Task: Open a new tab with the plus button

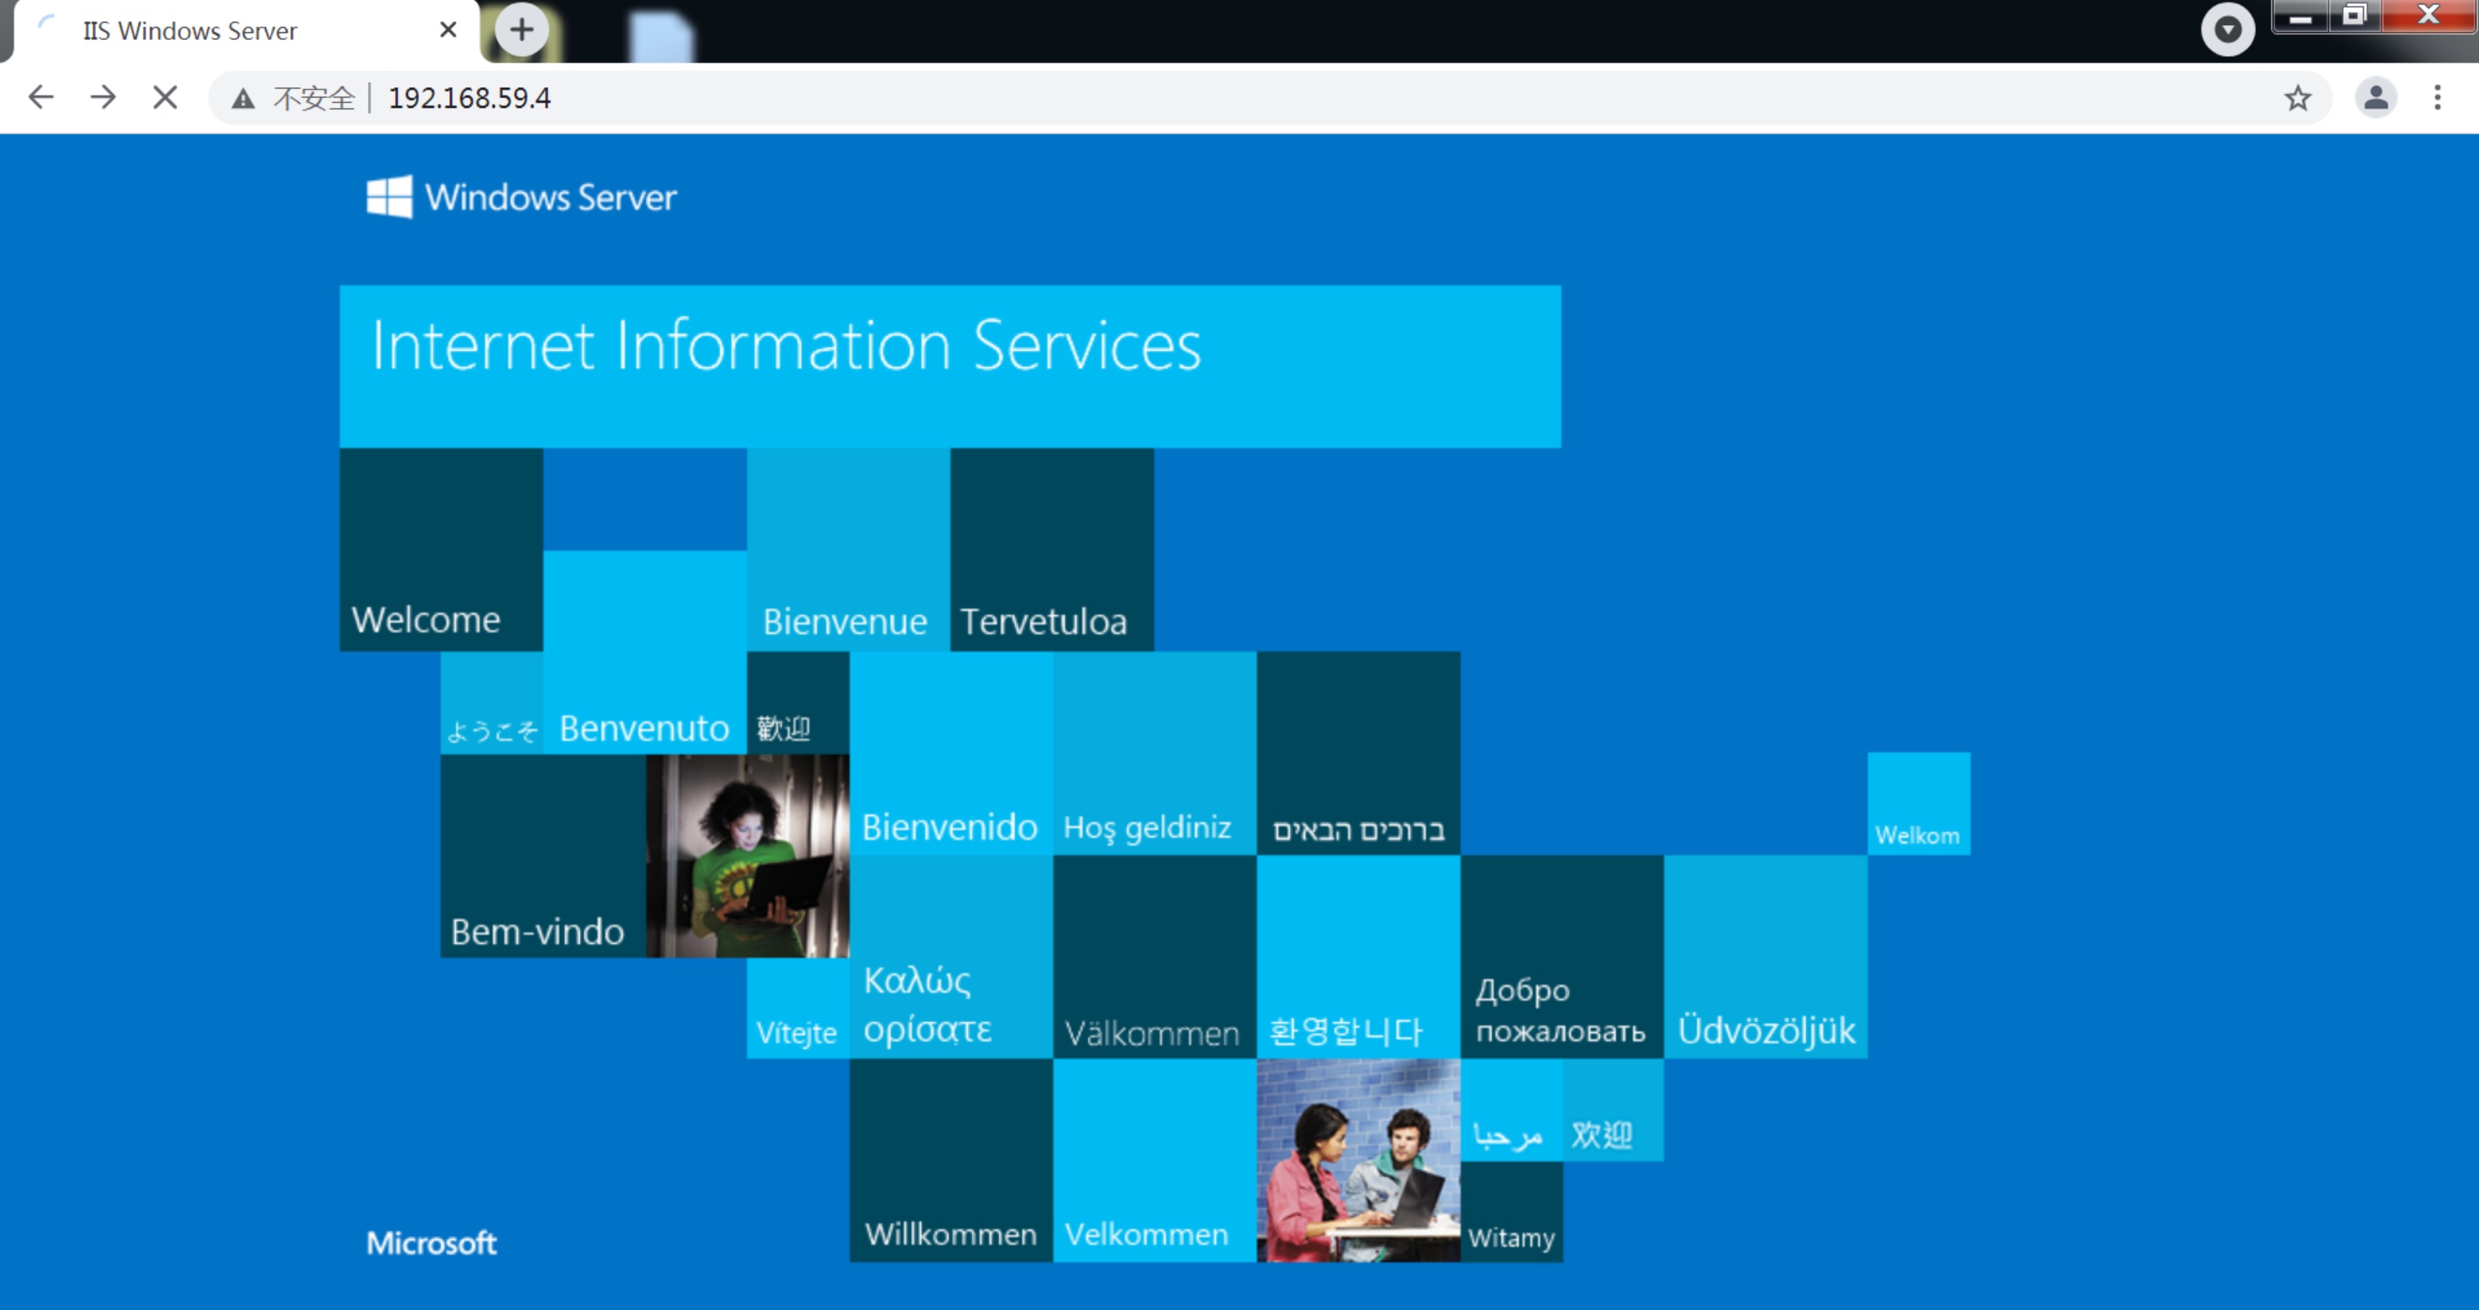Action: coord(522,30)
